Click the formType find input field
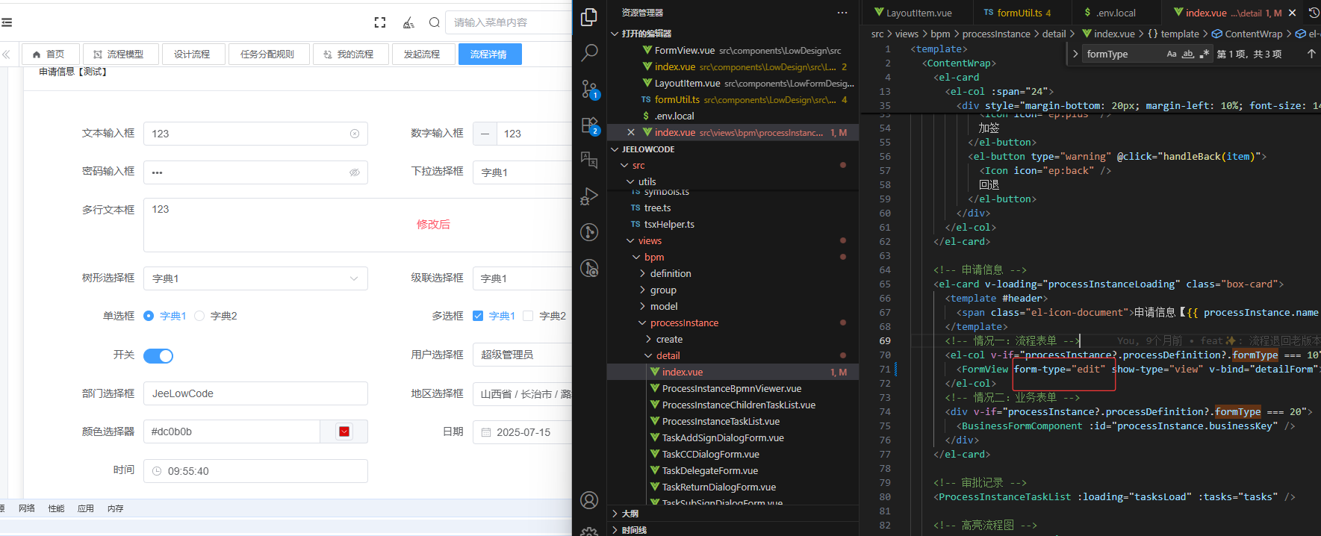 (x=1124, y=54)
